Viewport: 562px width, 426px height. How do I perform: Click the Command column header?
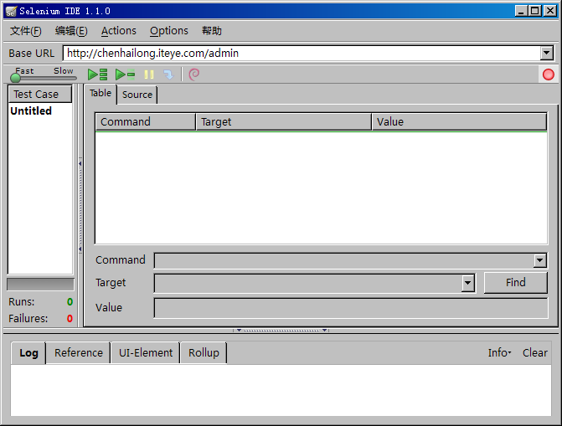click(146, 122)
